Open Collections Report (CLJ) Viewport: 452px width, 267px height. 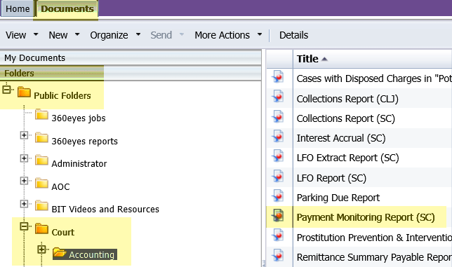click(x=347, y=99)
